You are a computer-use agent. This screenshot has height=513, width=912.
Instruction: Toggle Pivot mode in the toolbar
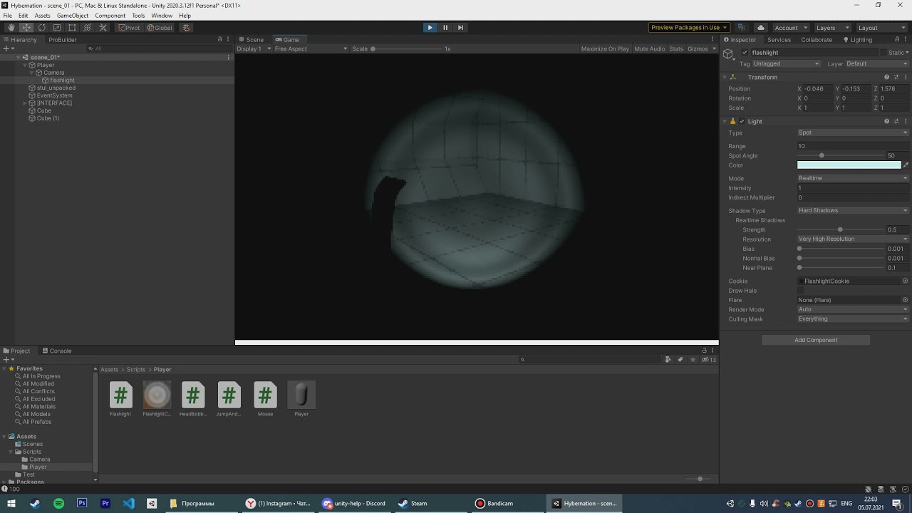tap(129, 27)
